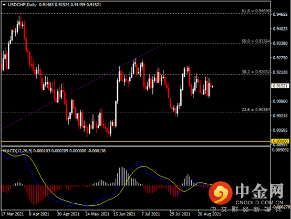Select the 50.0 = 0.93364 Fibonacci label
Viewport: 291px width, 219px height.
coord(256,41)
